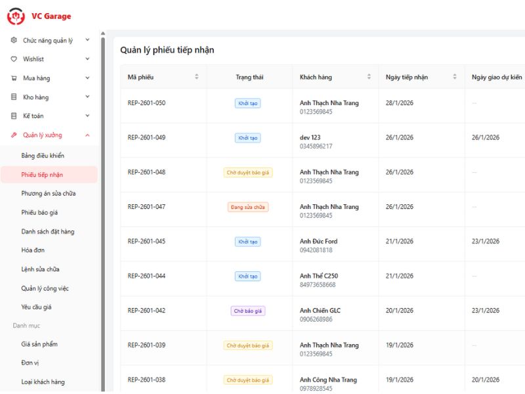Open ticket REP-2601-050

pos(146,103)
